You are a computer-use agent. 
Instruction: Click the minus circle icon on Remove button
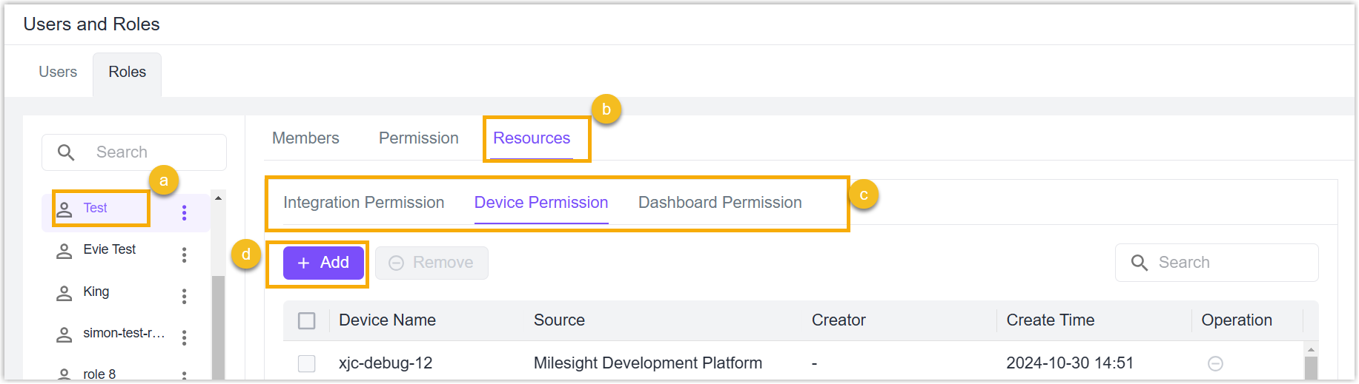[x=397, y=263]
